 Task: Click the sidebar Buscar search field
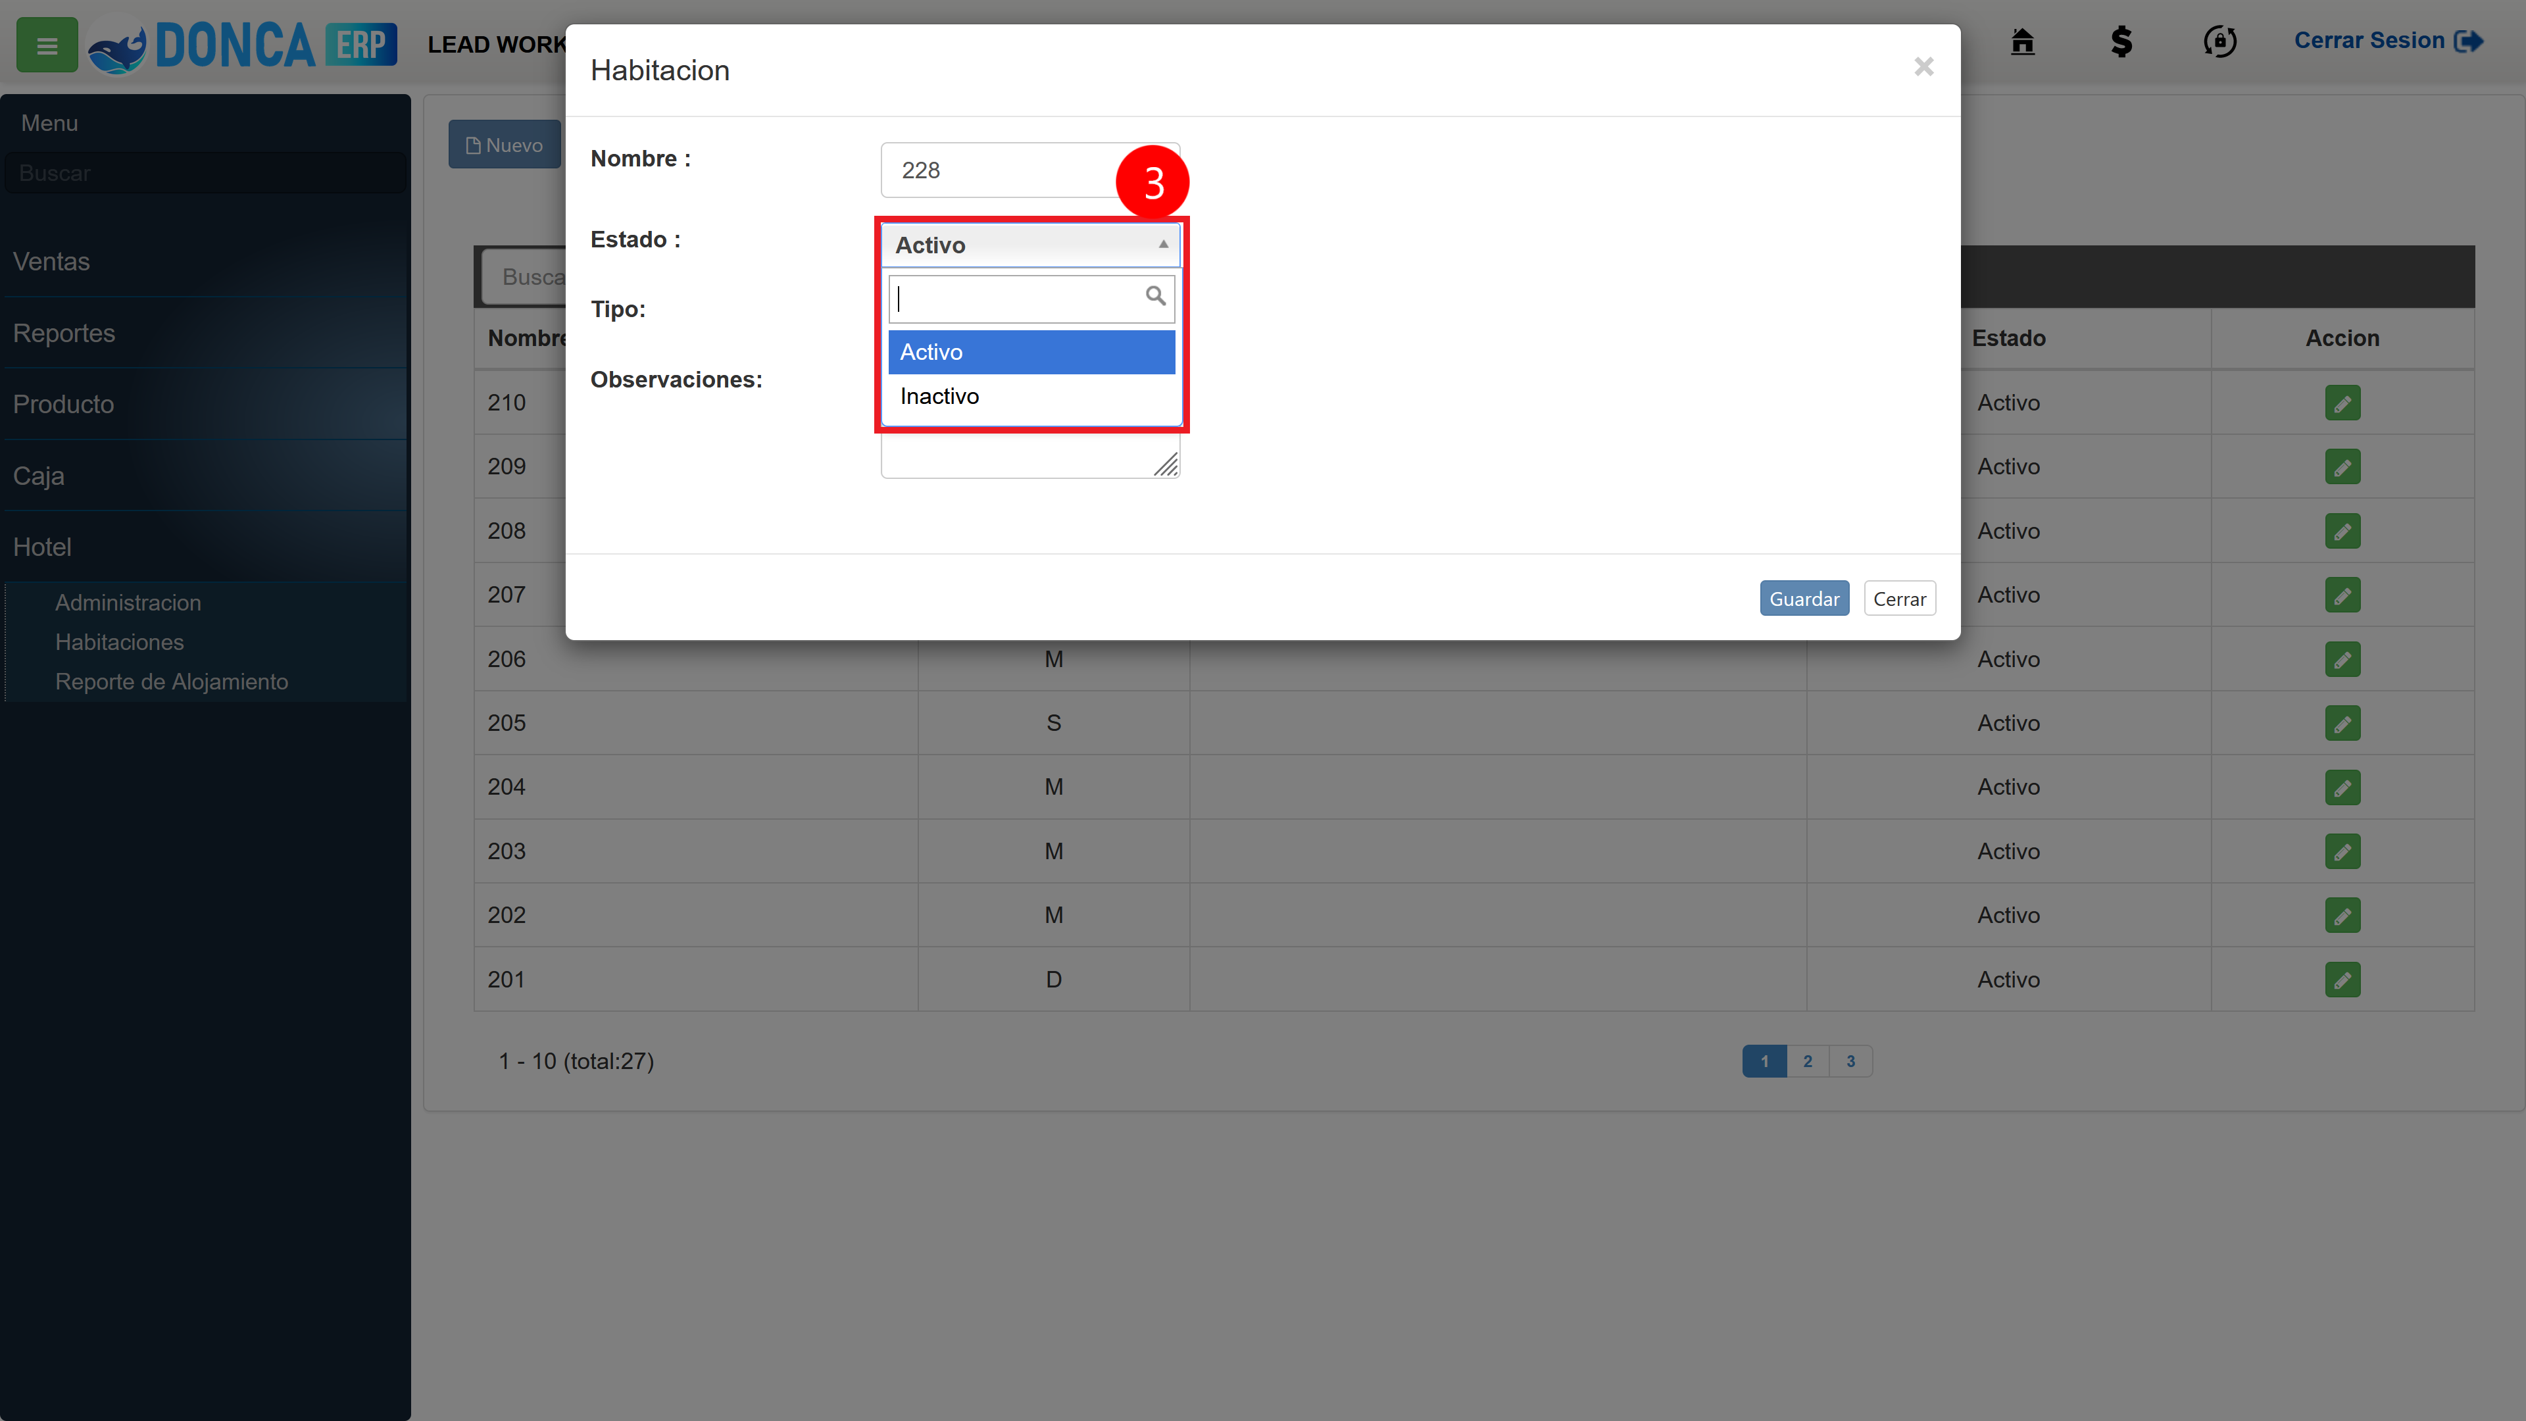(x=205, y=172)
